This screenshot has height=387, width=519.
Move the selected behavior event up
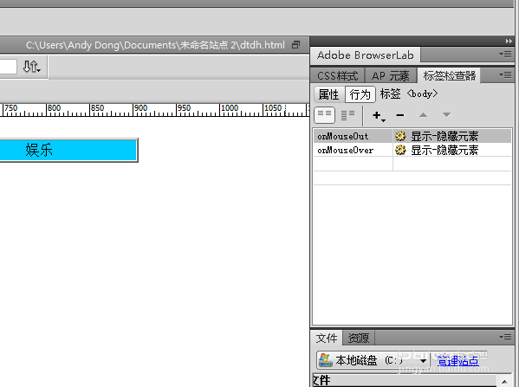[x=423, y=115]
